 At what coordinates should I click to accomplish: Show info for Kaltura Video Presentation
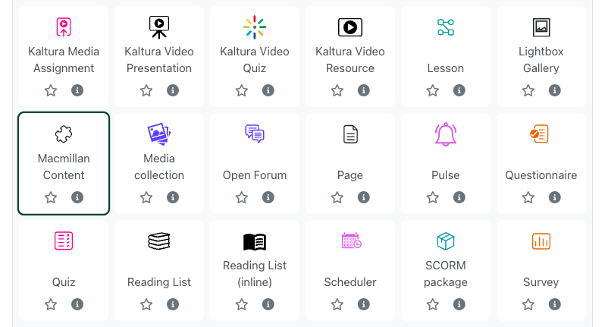pyautogui.click(x=173, y=90)
